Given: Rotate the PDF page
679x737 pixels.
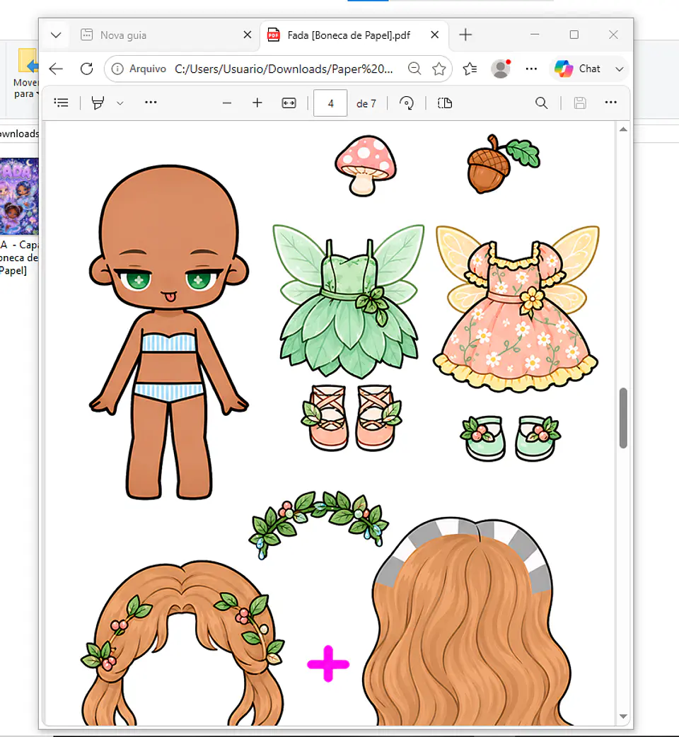Looking at the screenshot, I should click(x=407, y=103).
